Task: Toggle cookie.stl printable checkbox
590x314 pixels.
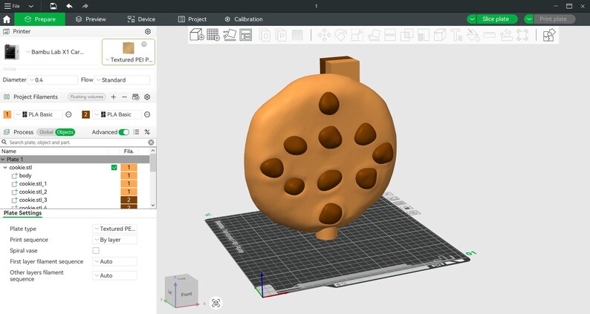Action: [114, 167]
